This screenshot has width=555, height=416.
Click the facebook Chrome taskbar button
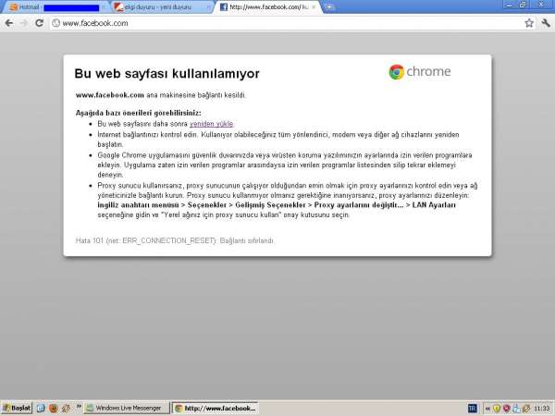216,409
